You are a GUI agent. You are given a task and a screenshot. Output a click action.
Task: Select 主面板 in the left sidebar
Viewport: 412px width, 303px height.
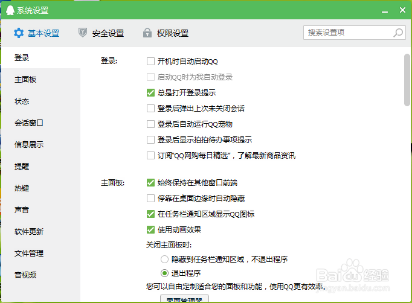[41, 80]
